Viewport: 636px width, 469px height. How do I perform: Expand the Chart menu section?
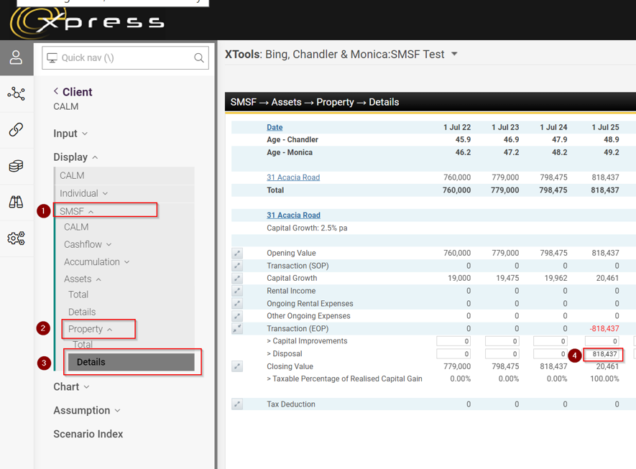coord(71,386)
